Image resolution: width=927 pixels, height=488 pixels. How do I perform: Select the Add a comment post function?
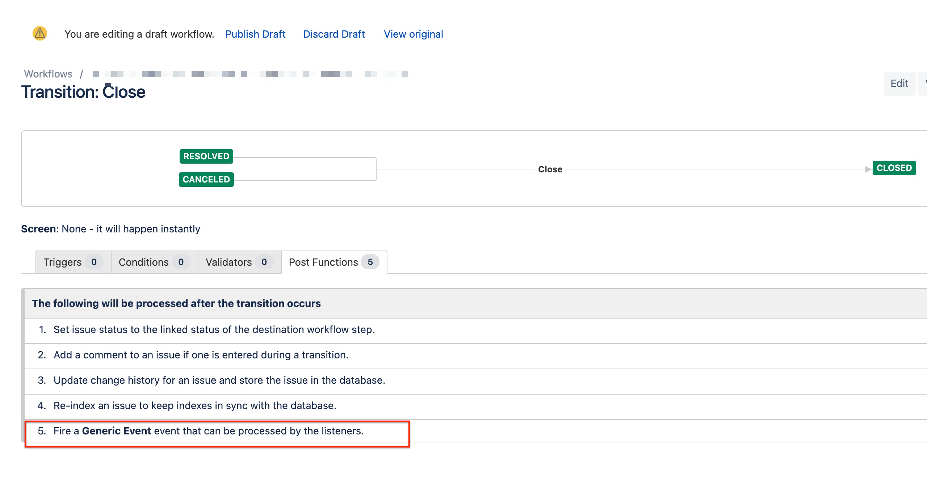pyautogui.click(x=201, y=355)
